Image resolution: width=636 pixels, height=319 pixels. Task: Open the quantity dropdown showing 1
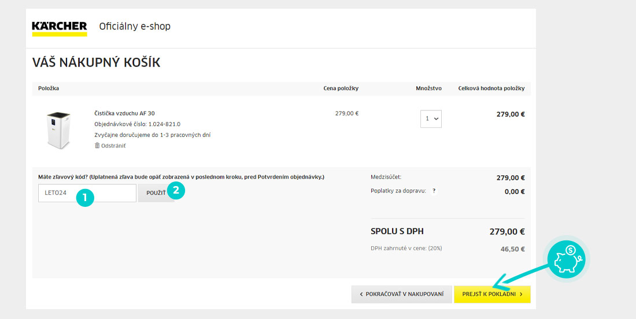(431, 119)
